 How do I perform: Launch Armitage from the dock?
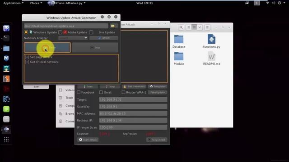6,68
